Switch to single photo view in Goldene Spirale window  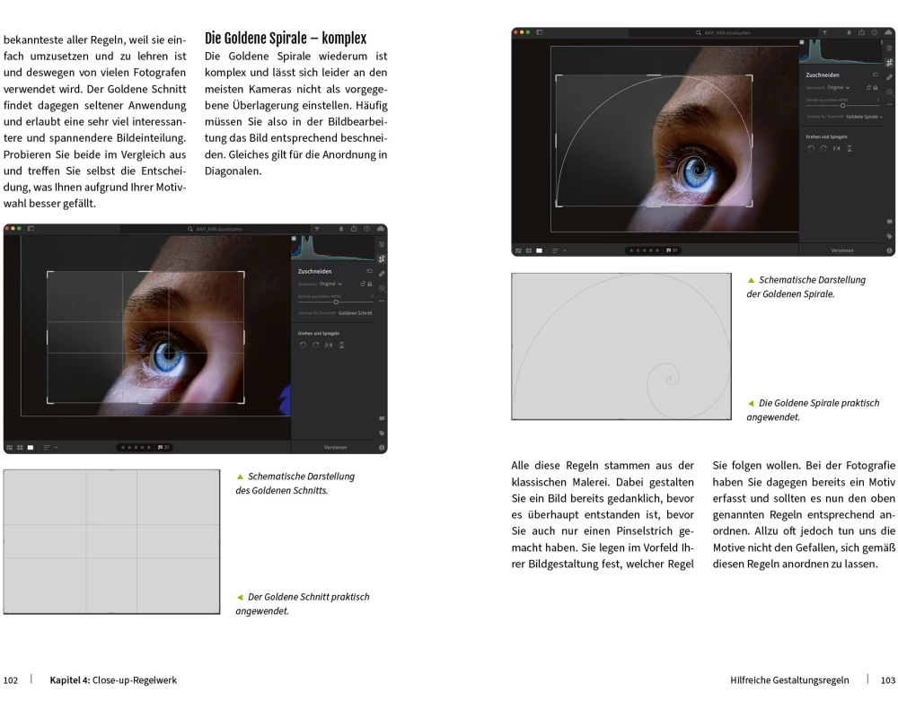(x=538, y=250)
